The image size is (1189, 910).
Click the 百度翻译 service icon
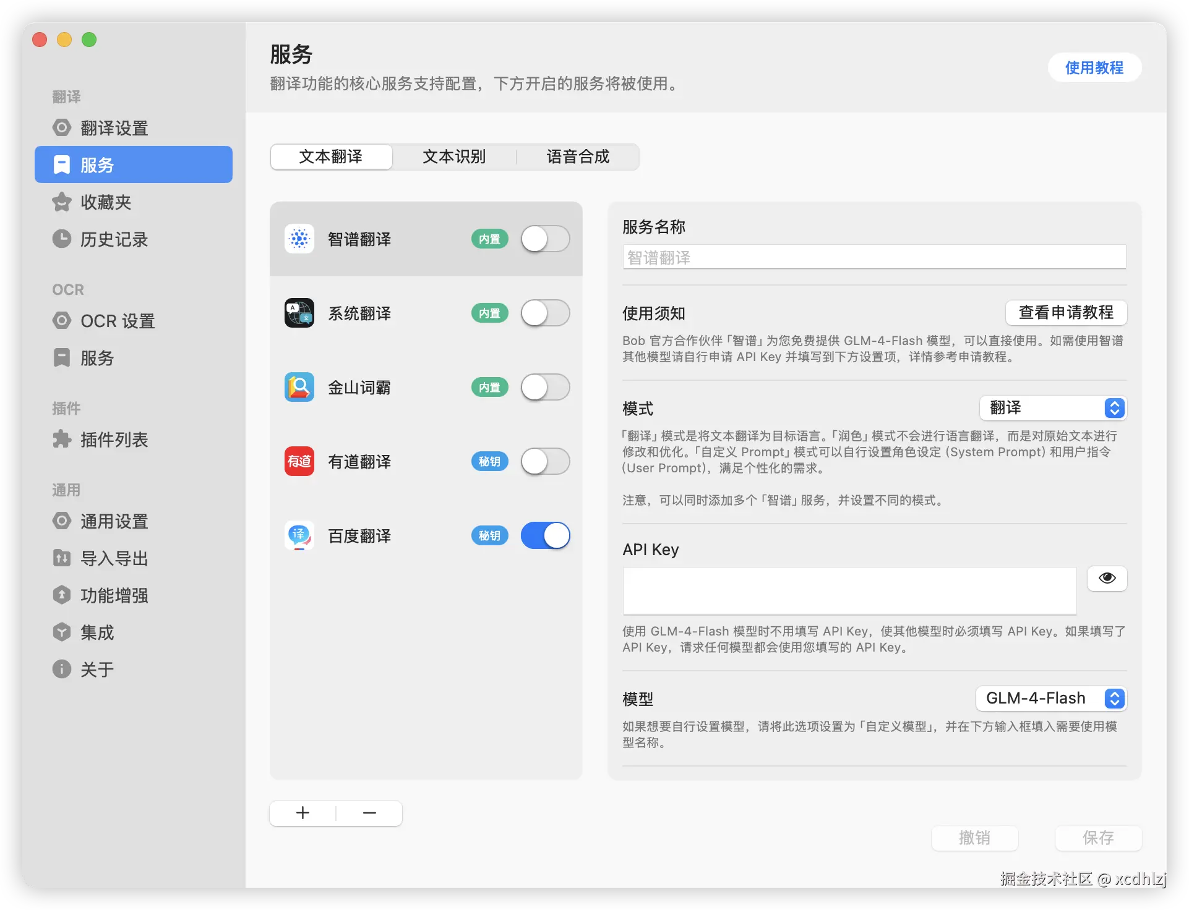click(x=299, y=535)
